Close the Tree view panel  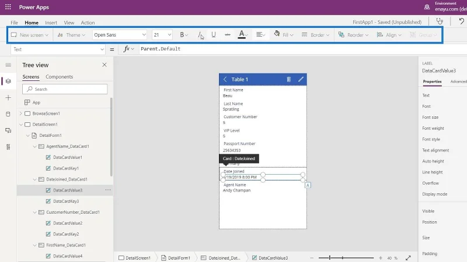click(x=104, y=65)
